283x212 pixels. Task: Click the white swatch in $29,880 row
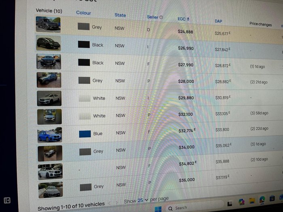(84, 98)
